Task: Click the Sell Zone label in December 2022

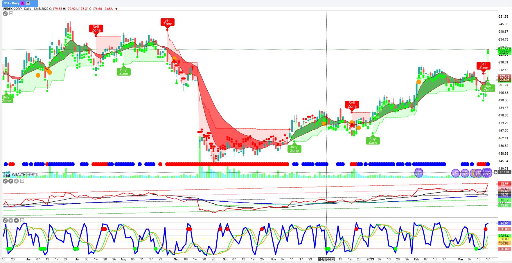Action: point(352,105)
